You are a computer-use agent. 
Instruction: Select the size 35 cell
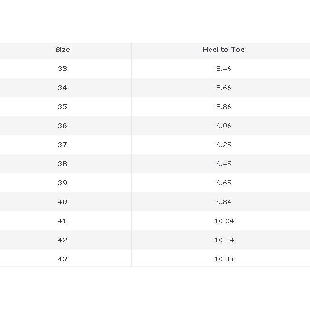coord(62,107)
